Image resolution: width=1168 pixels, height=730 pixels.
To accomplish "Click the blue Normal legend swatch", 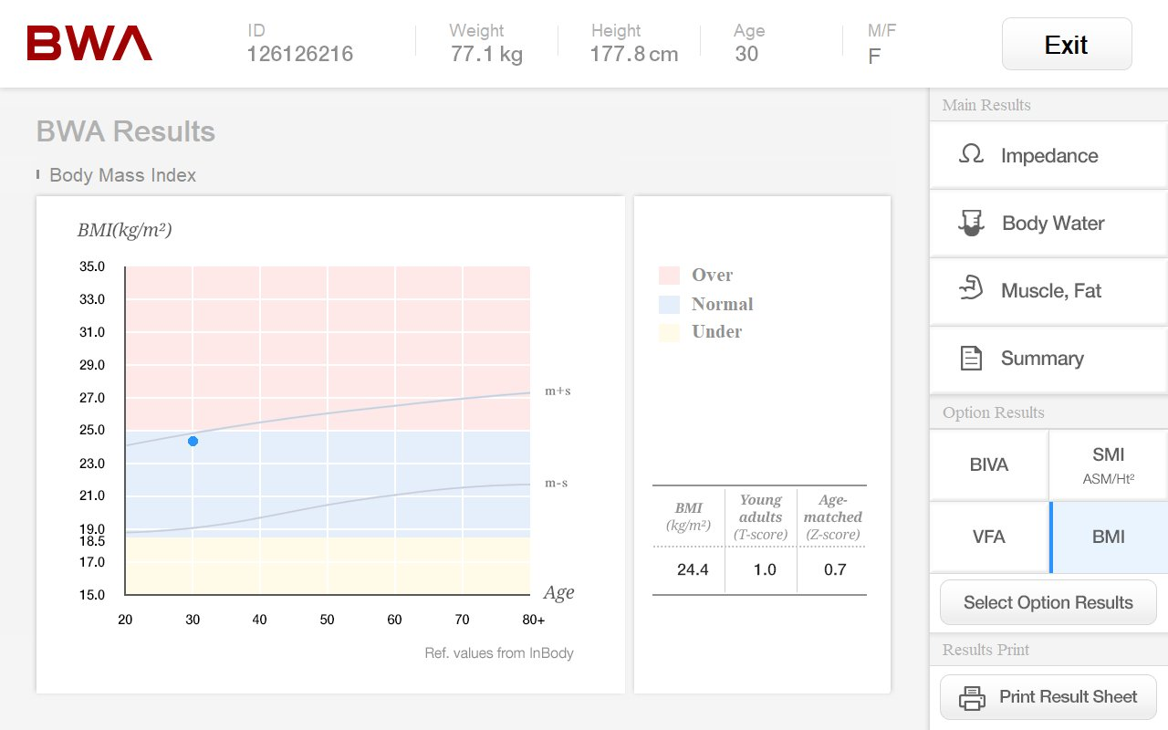I will coord(669,305).
